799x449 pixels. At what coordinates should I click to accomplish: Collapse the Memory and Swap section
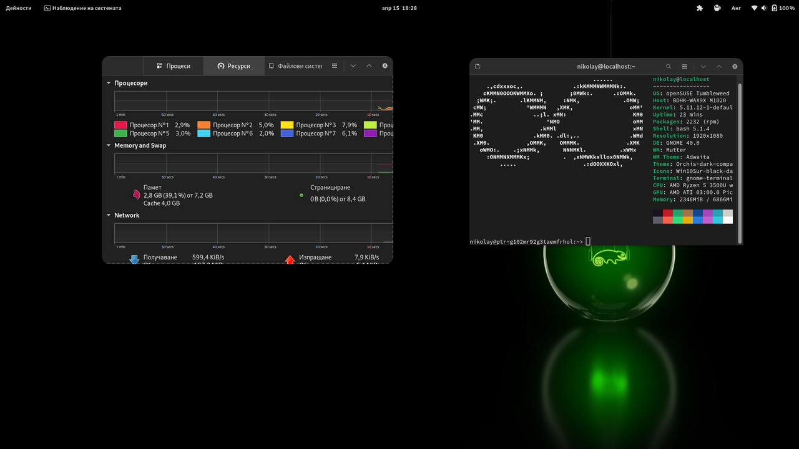[x=109, y=145]
